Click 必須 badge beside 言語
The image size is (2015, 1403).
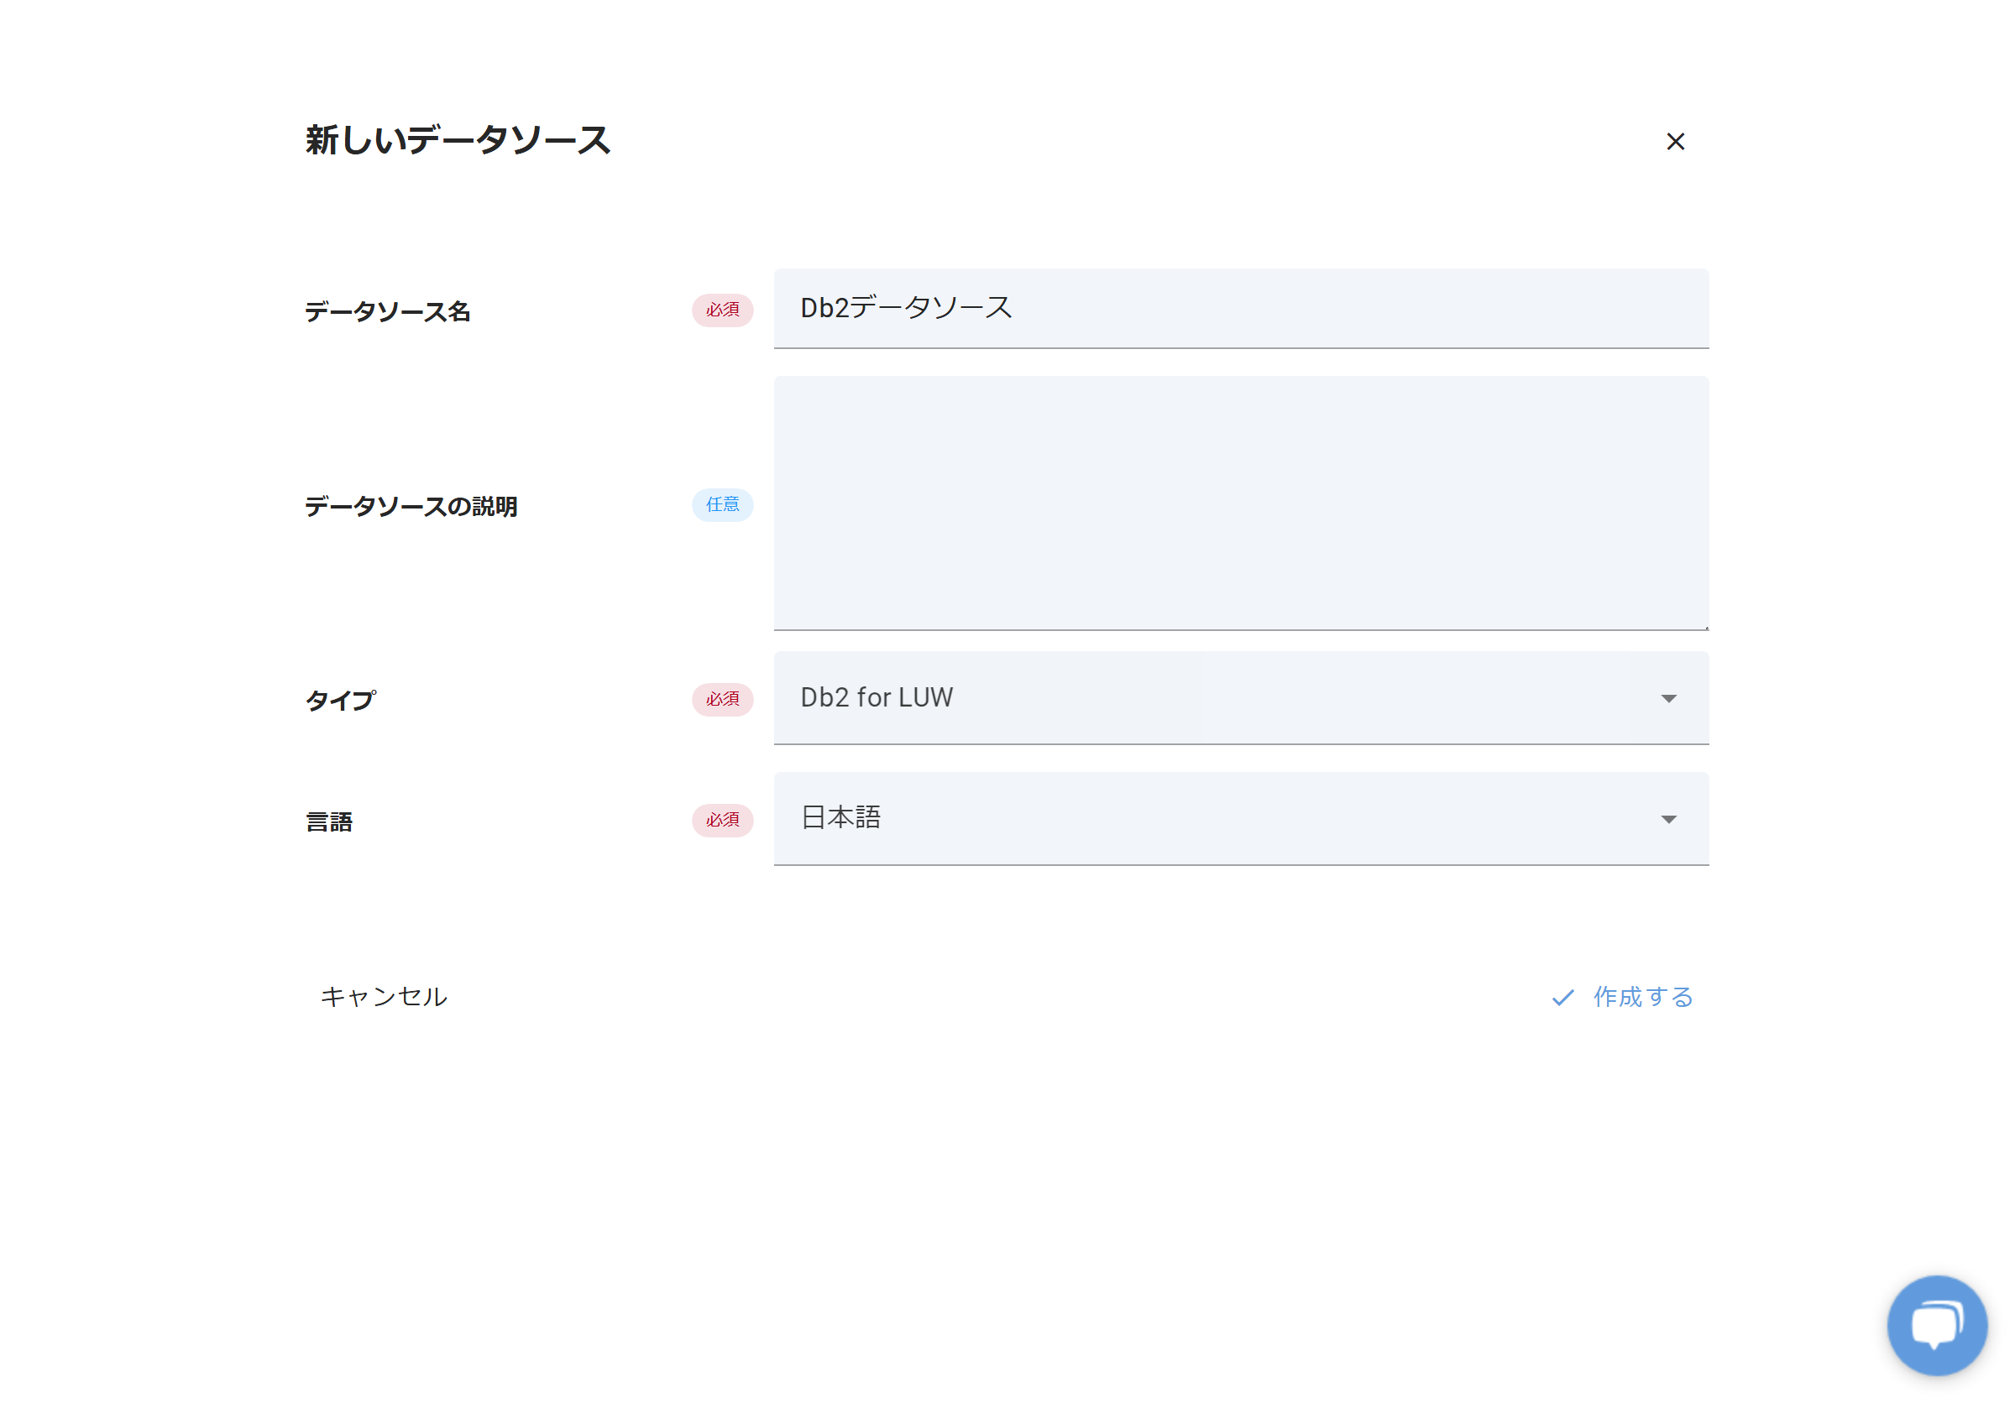pos(722,820)
